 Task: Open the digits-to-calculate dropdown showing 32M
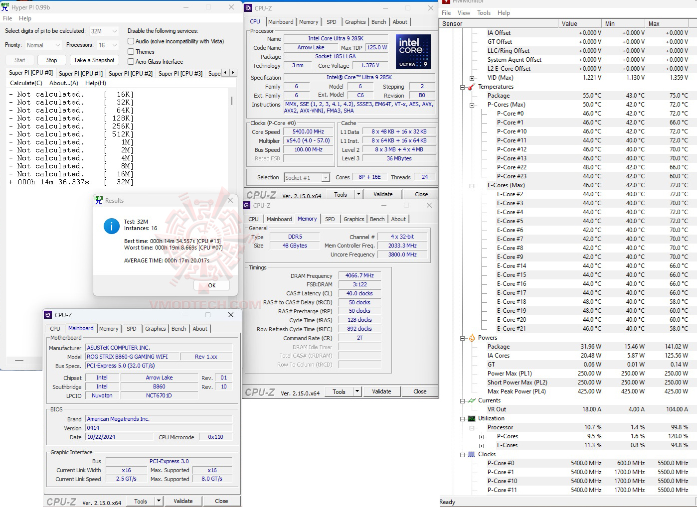pyautogui.click(x=113, y=30)
